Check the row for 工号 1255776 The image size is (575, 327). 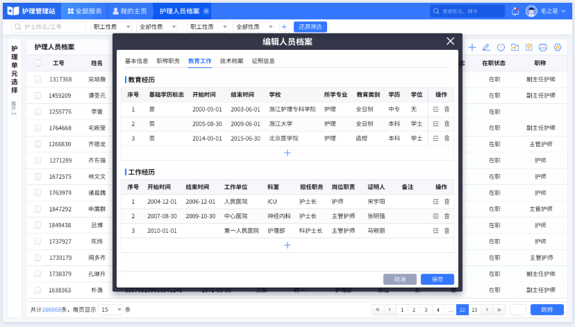(37, 112)
